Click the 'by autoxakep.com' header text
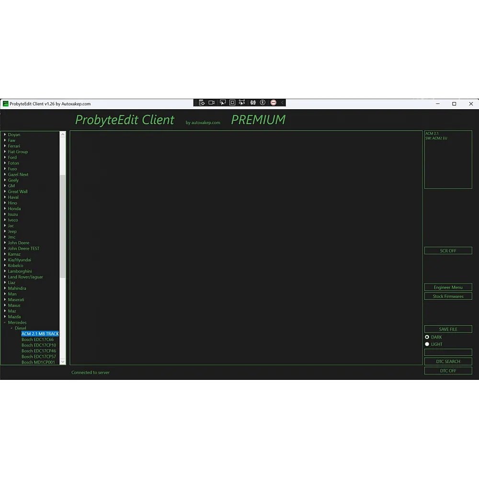 click(x=203, y=123)
